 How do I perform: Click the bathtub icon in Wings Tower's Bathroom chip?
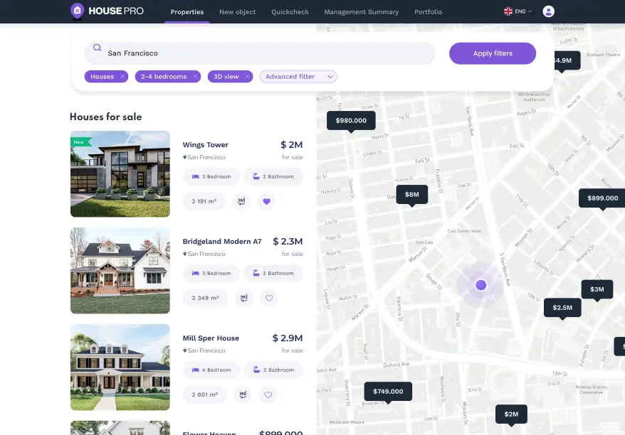click(x=256, y=176)
